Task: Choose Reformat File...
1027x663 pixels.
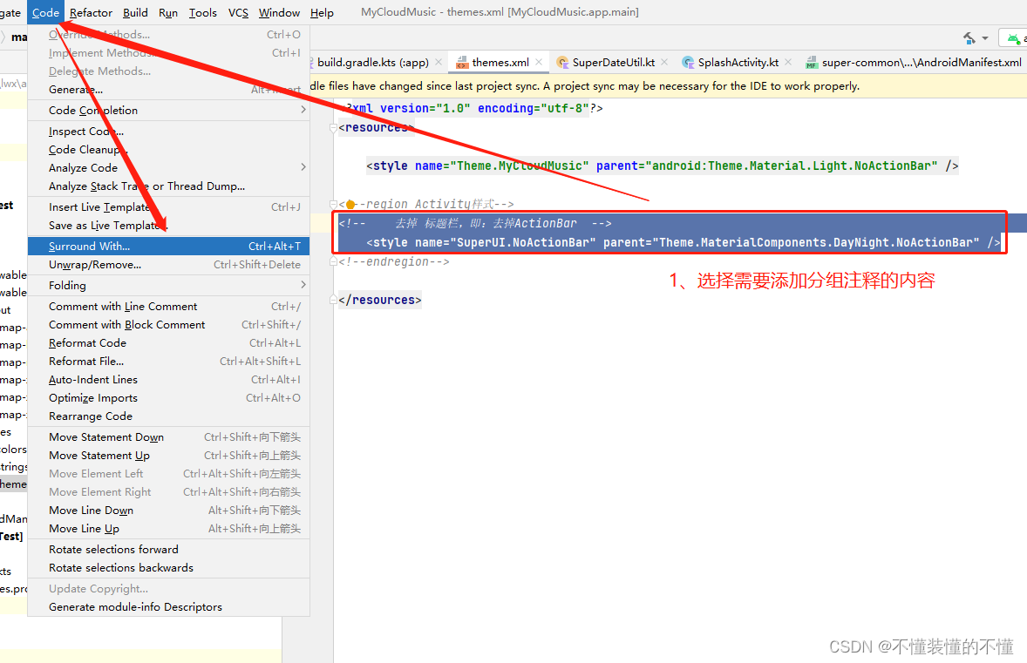Action: point(169,362)
